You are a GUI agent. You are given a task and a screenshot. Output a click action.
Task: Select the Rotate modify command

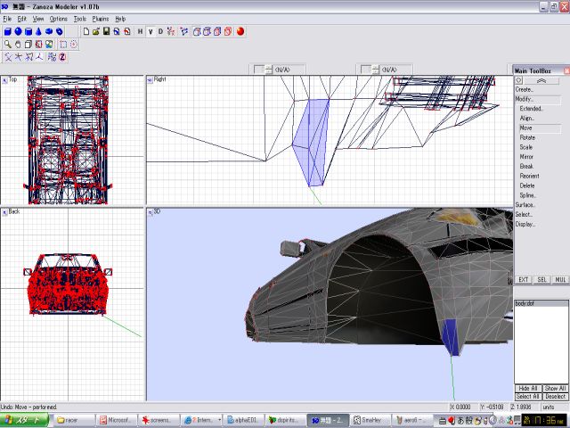[527, 137]
